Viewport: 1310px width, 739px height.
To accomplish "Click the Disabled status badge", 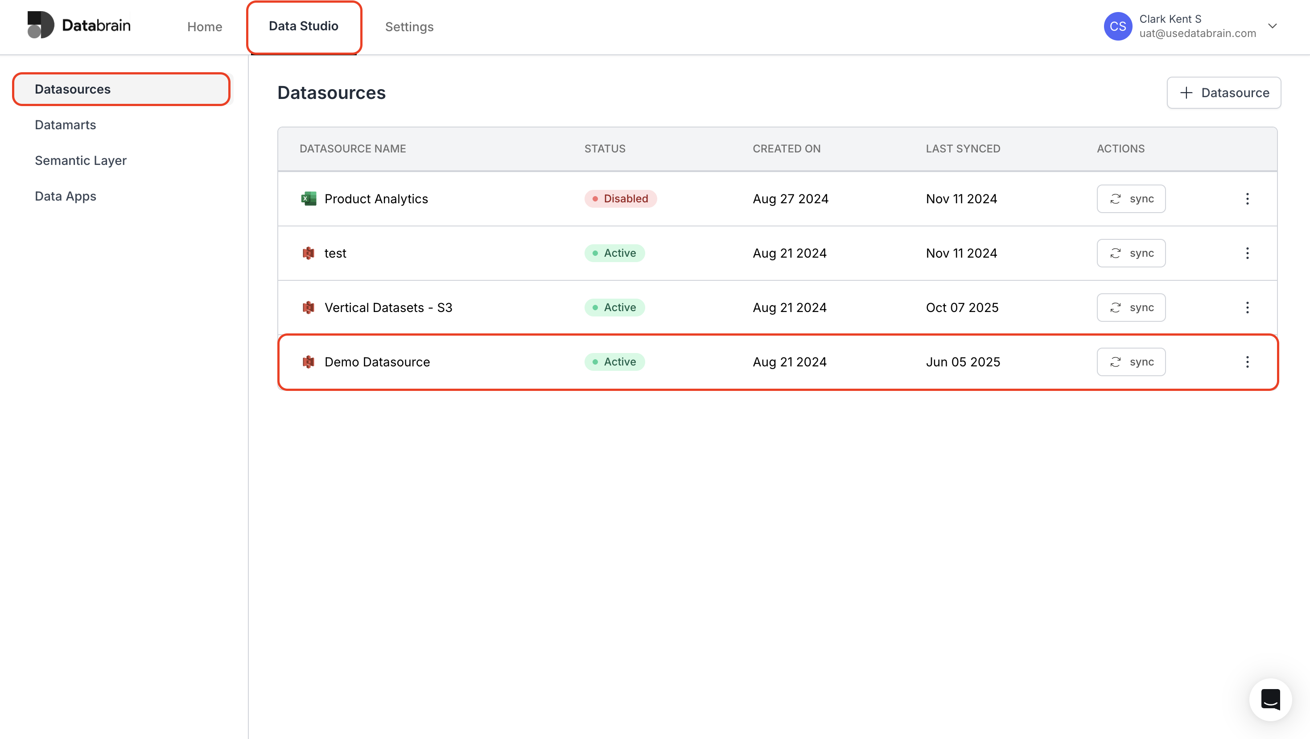I will tap(620, 199).
